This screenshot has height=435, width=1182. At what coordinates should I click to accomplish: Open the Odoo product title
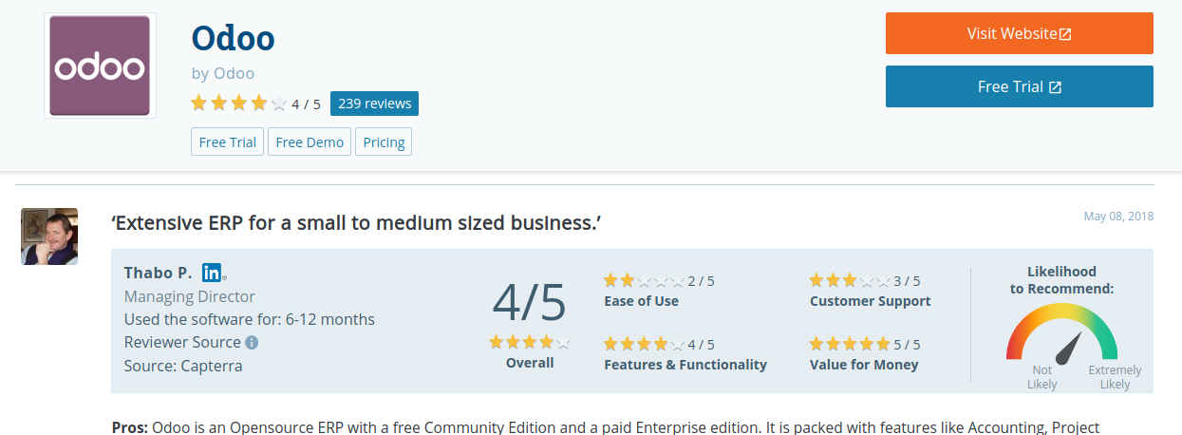[234, 38]
